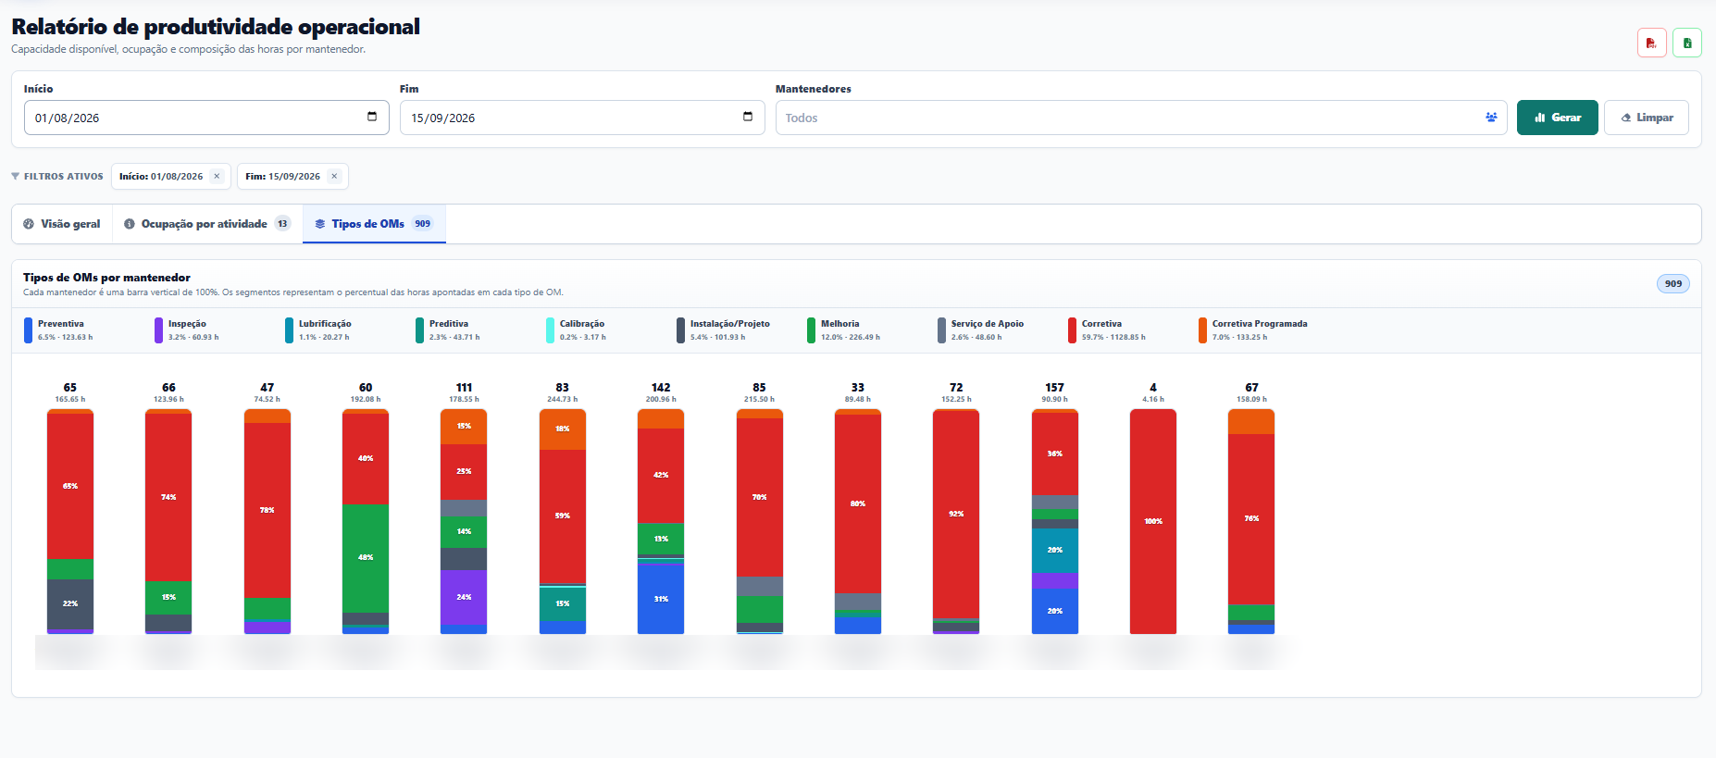1716x758 pixels.
Task: Focus the Início date field
Action: [x=206, y=118]
